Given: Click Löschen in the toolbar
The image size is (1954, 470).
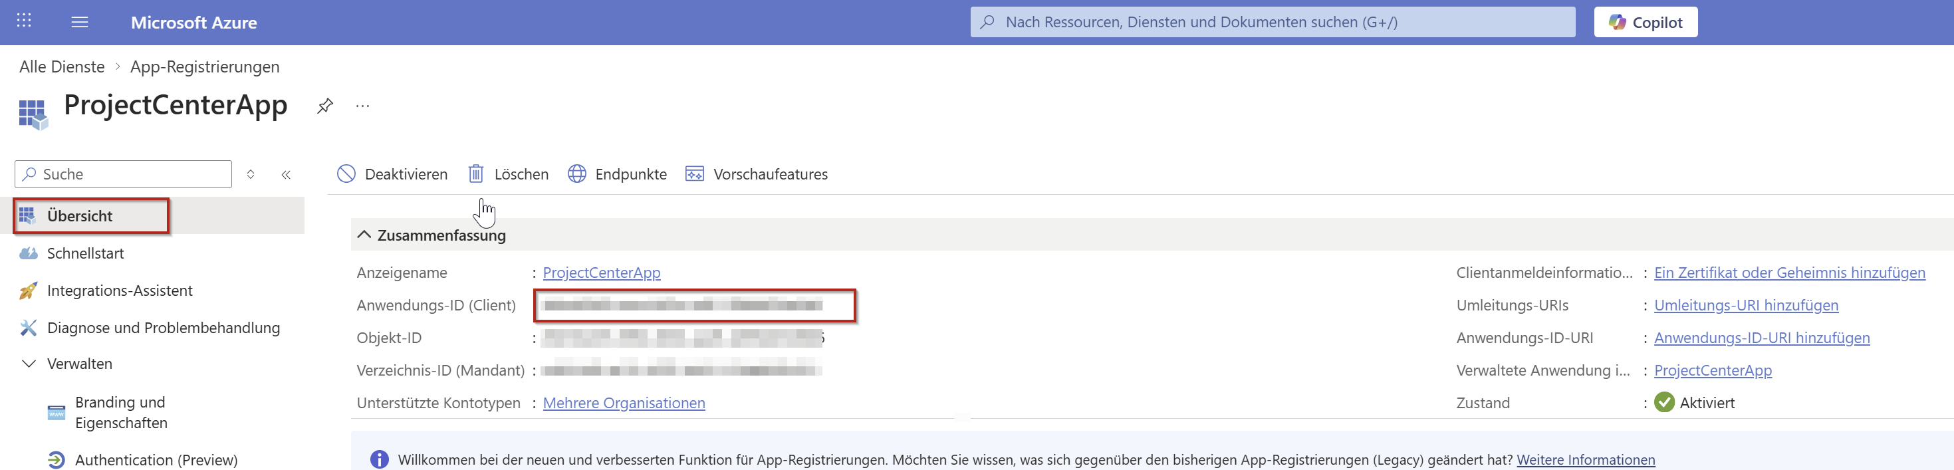Looking at the screenshot, I should (508, 174).
